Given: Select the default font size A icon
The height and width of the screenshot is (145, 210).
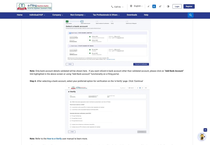Looking at the screenshot, I should click(x=154, y=6).
